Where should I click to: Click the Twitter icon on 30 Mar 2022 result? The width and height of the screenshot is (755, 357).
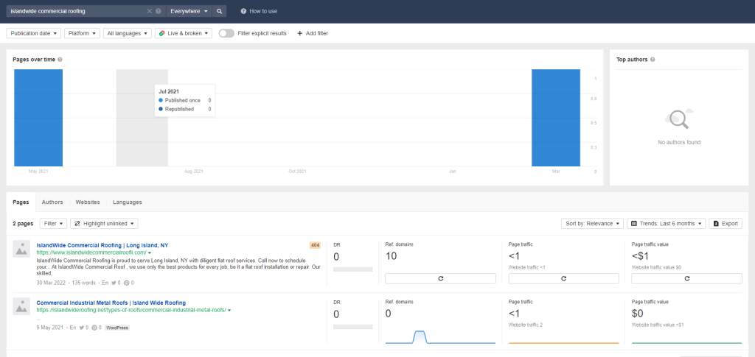click(x=114, y=283)
